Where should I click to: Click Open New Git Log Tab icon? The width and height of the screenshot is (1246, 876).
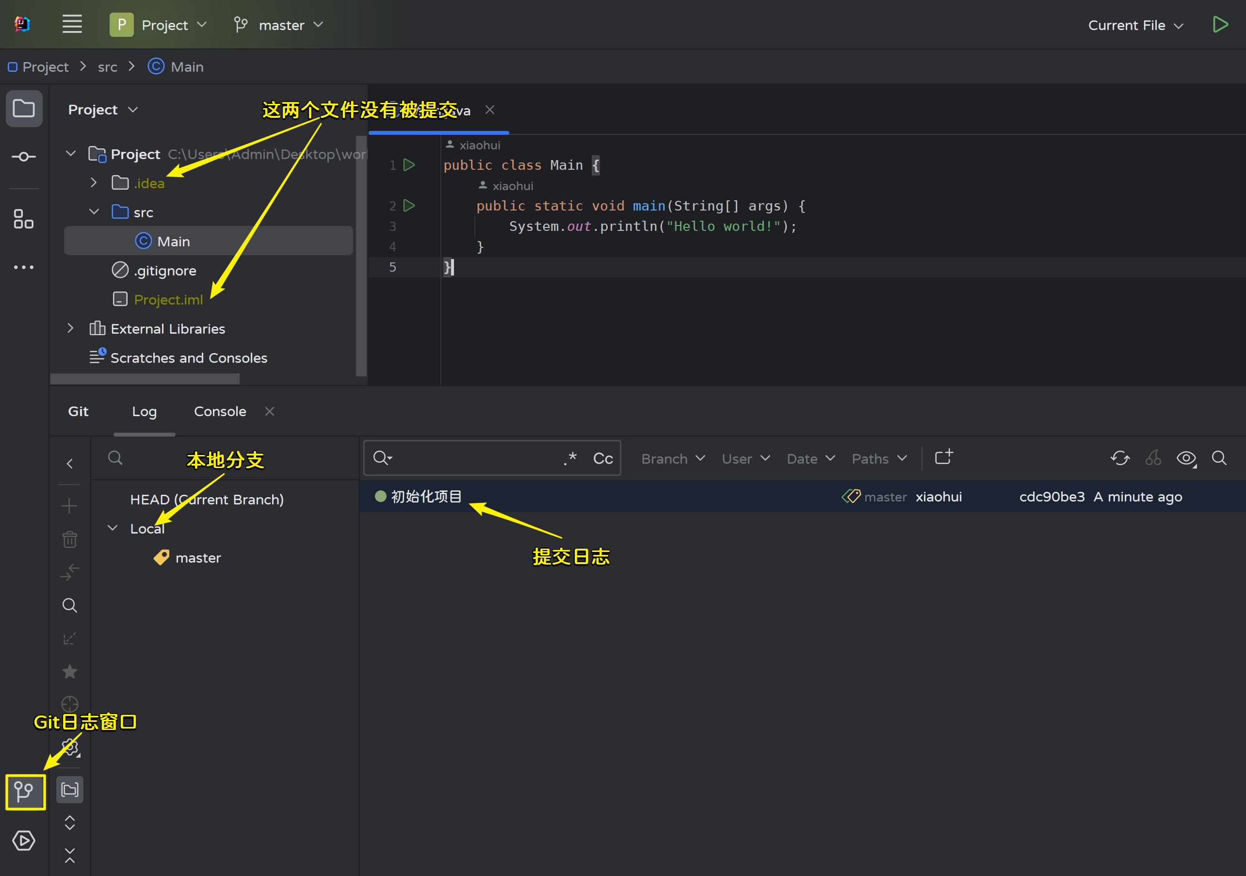click(943, 457)
